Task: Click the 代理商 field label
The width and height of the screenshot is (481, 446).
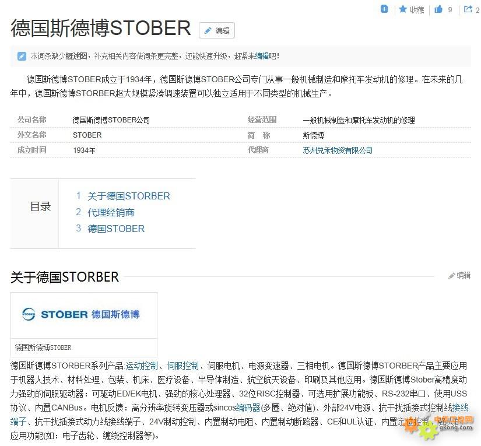Action: [258, 150]
